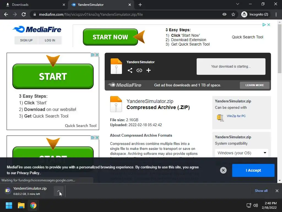
Task: Click the page vertical scrollbar thumb
Action: (280, 49)
